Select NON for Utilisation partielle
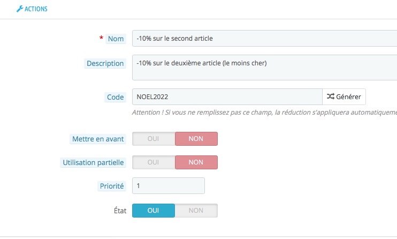397x239 pixels. click(196, 162)
